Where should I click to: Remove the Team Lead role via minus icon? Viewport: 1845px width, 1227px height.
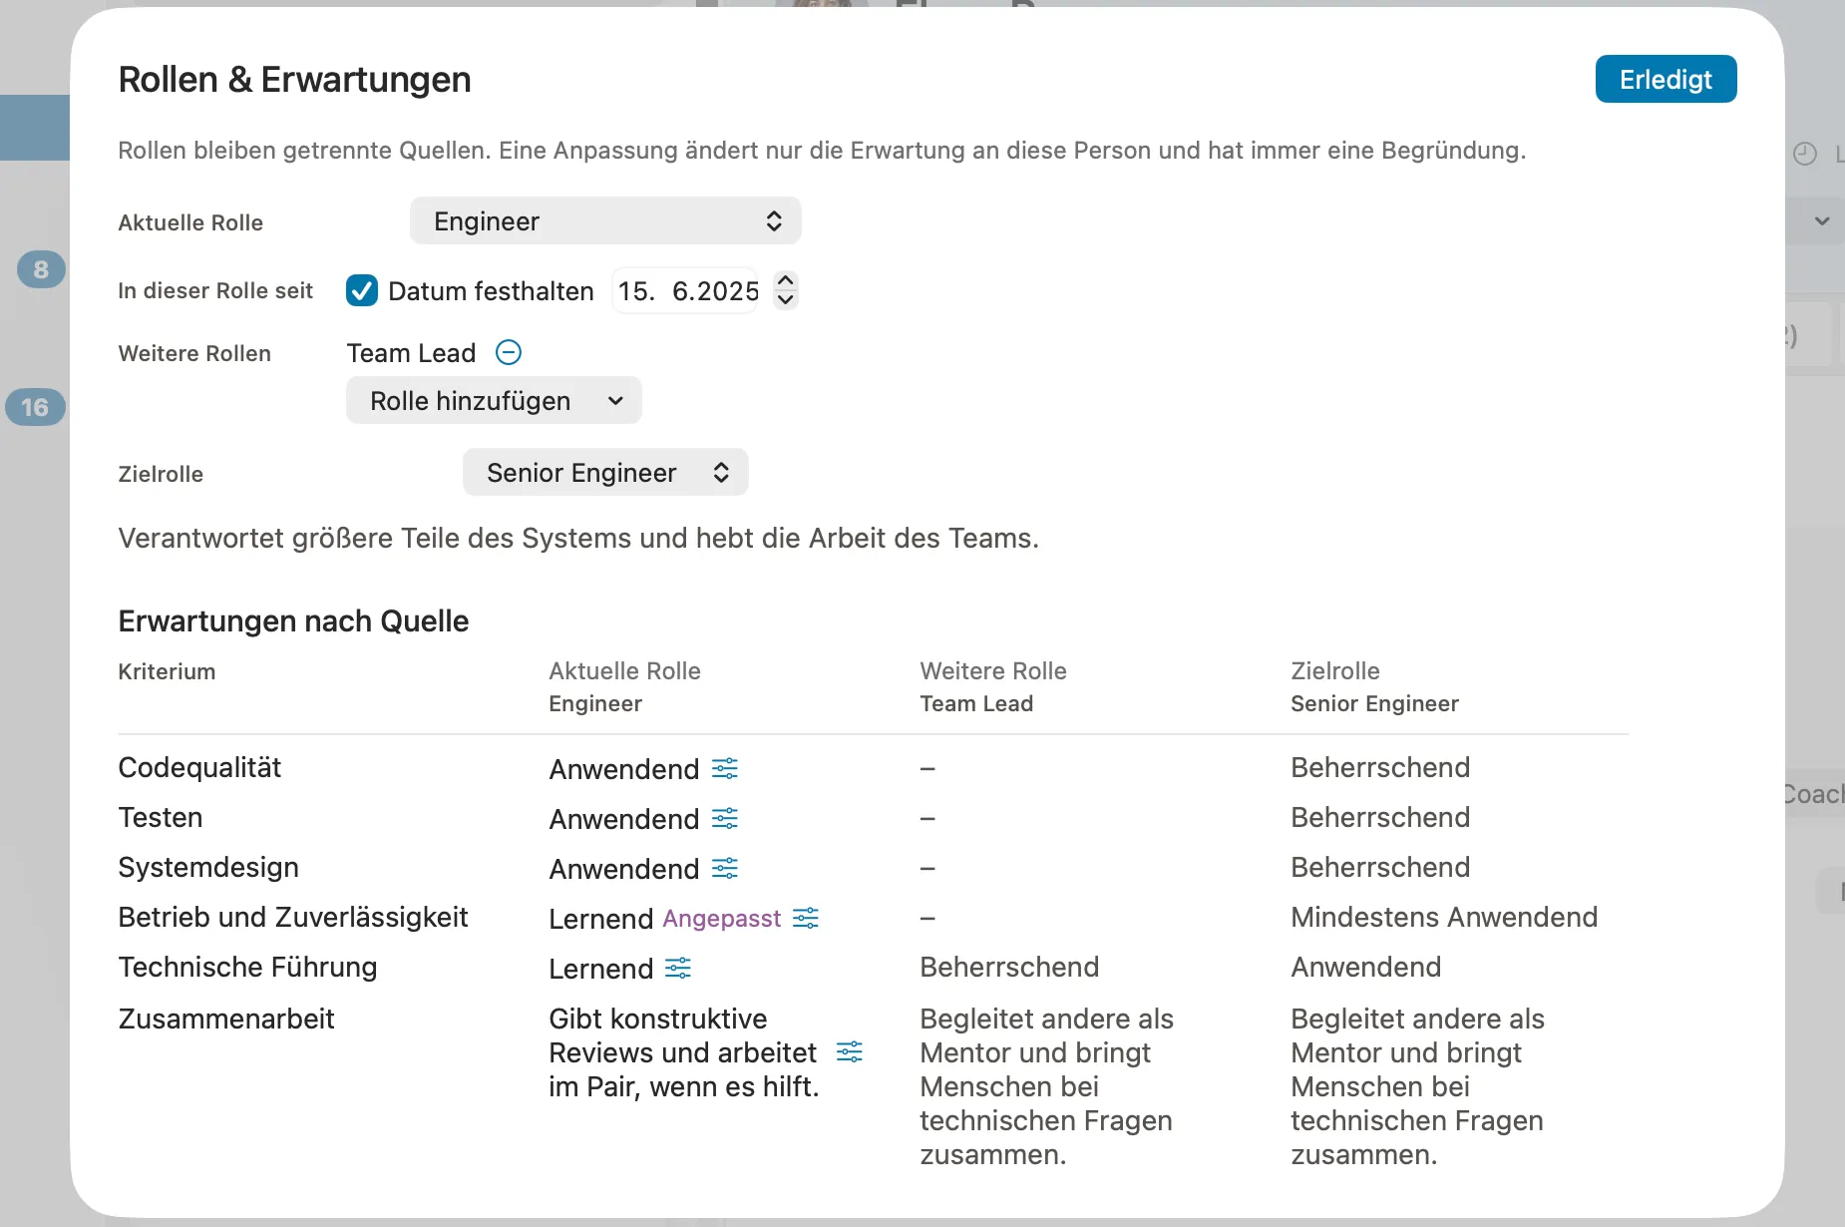[509, 352]
